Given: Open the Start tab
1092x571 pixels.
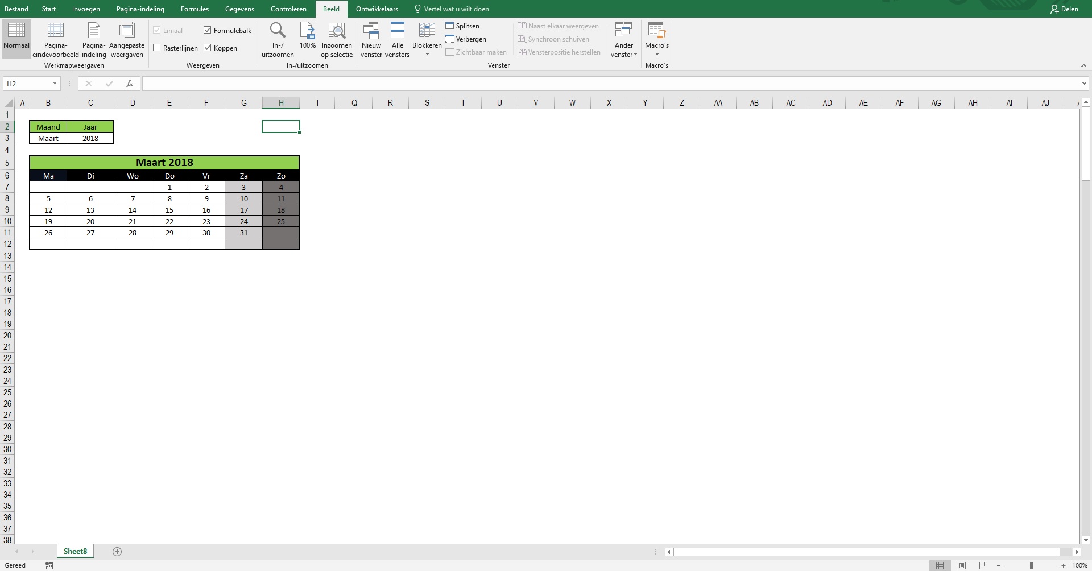Looking at the screenshot, I should point(49,9).
